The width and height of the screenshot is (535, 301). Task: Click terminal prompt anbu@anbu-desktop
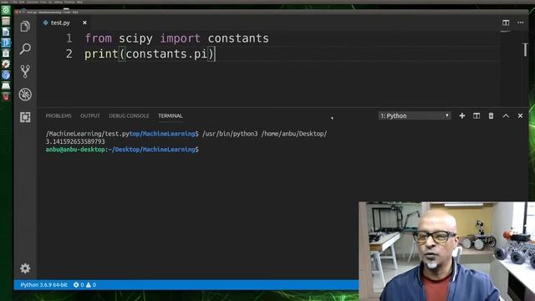click(75, 150)
